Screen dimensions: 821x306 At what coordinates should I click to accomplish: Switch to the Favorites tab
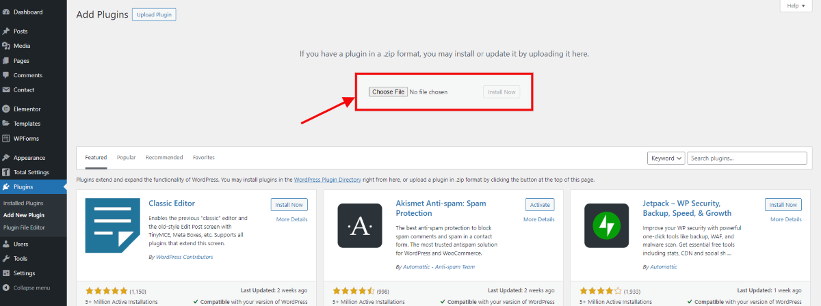click(x=204, y=158)
